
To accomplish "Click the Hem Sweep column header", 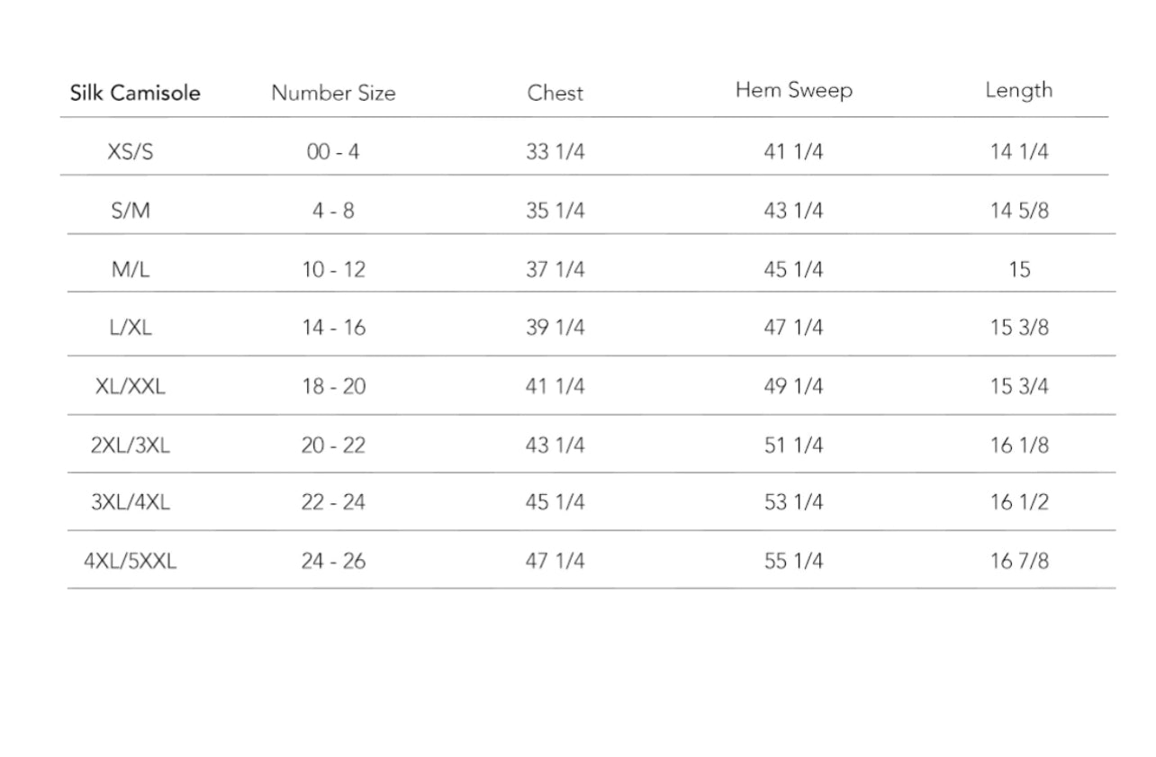I will coord(793,91).
